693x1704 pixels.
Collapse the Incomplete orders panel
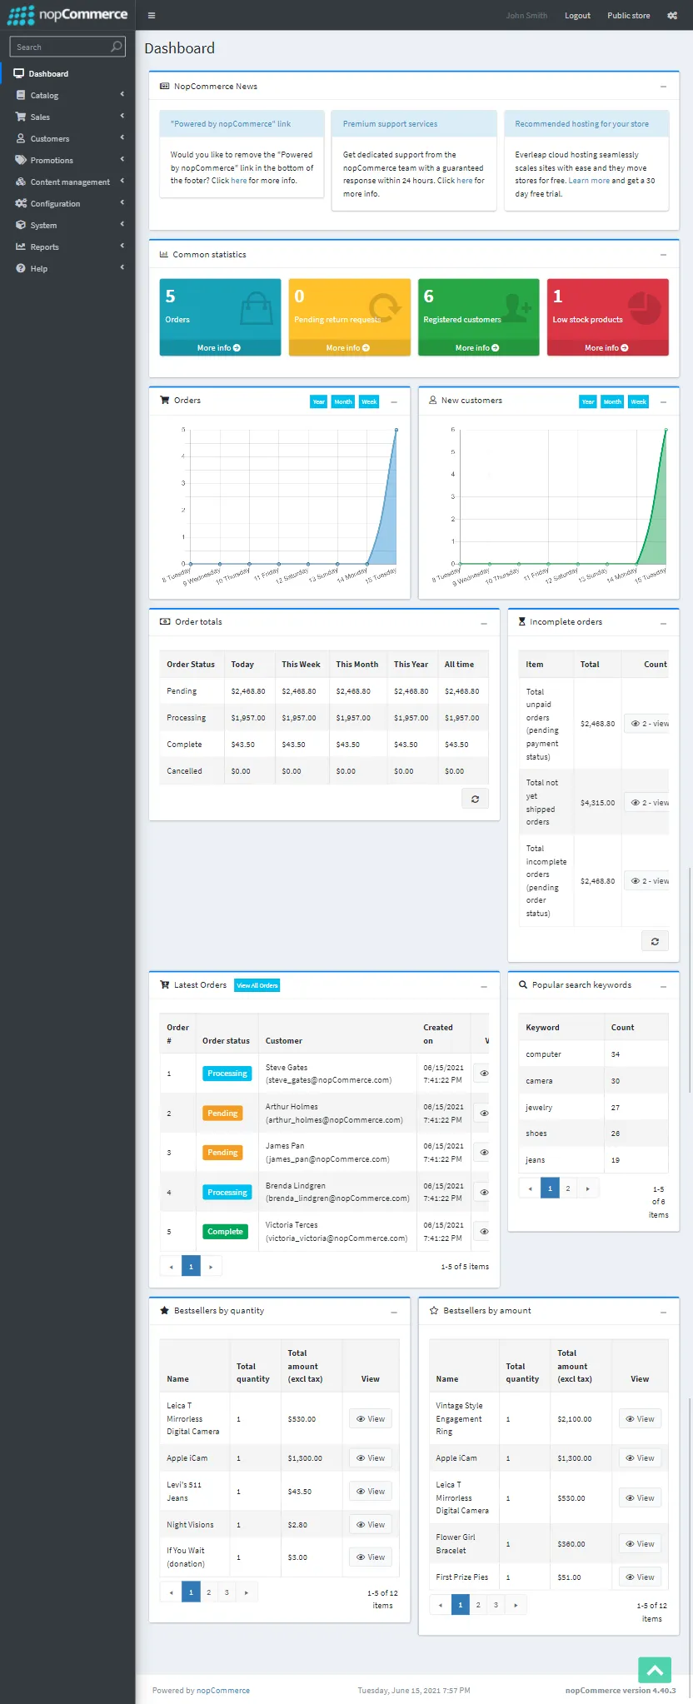click(664, 623)
